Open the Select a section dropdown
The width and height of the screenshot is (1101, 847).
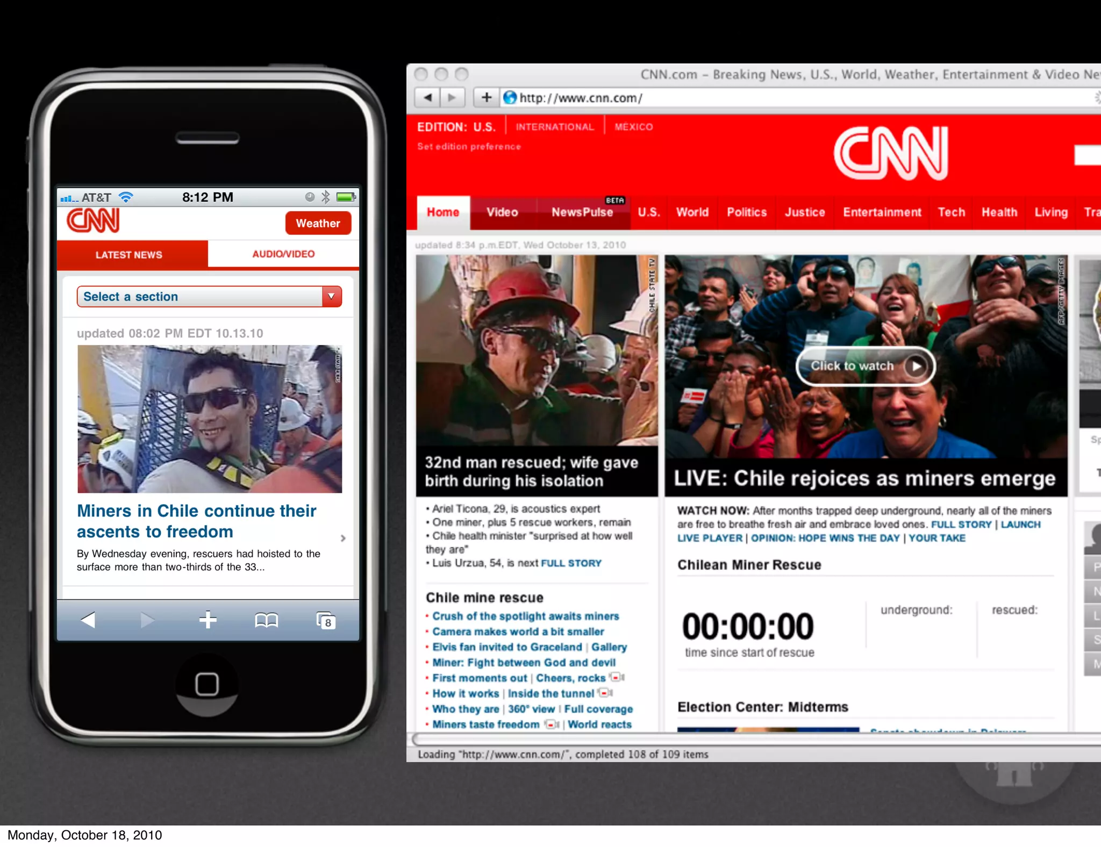(x=209, y=297)
